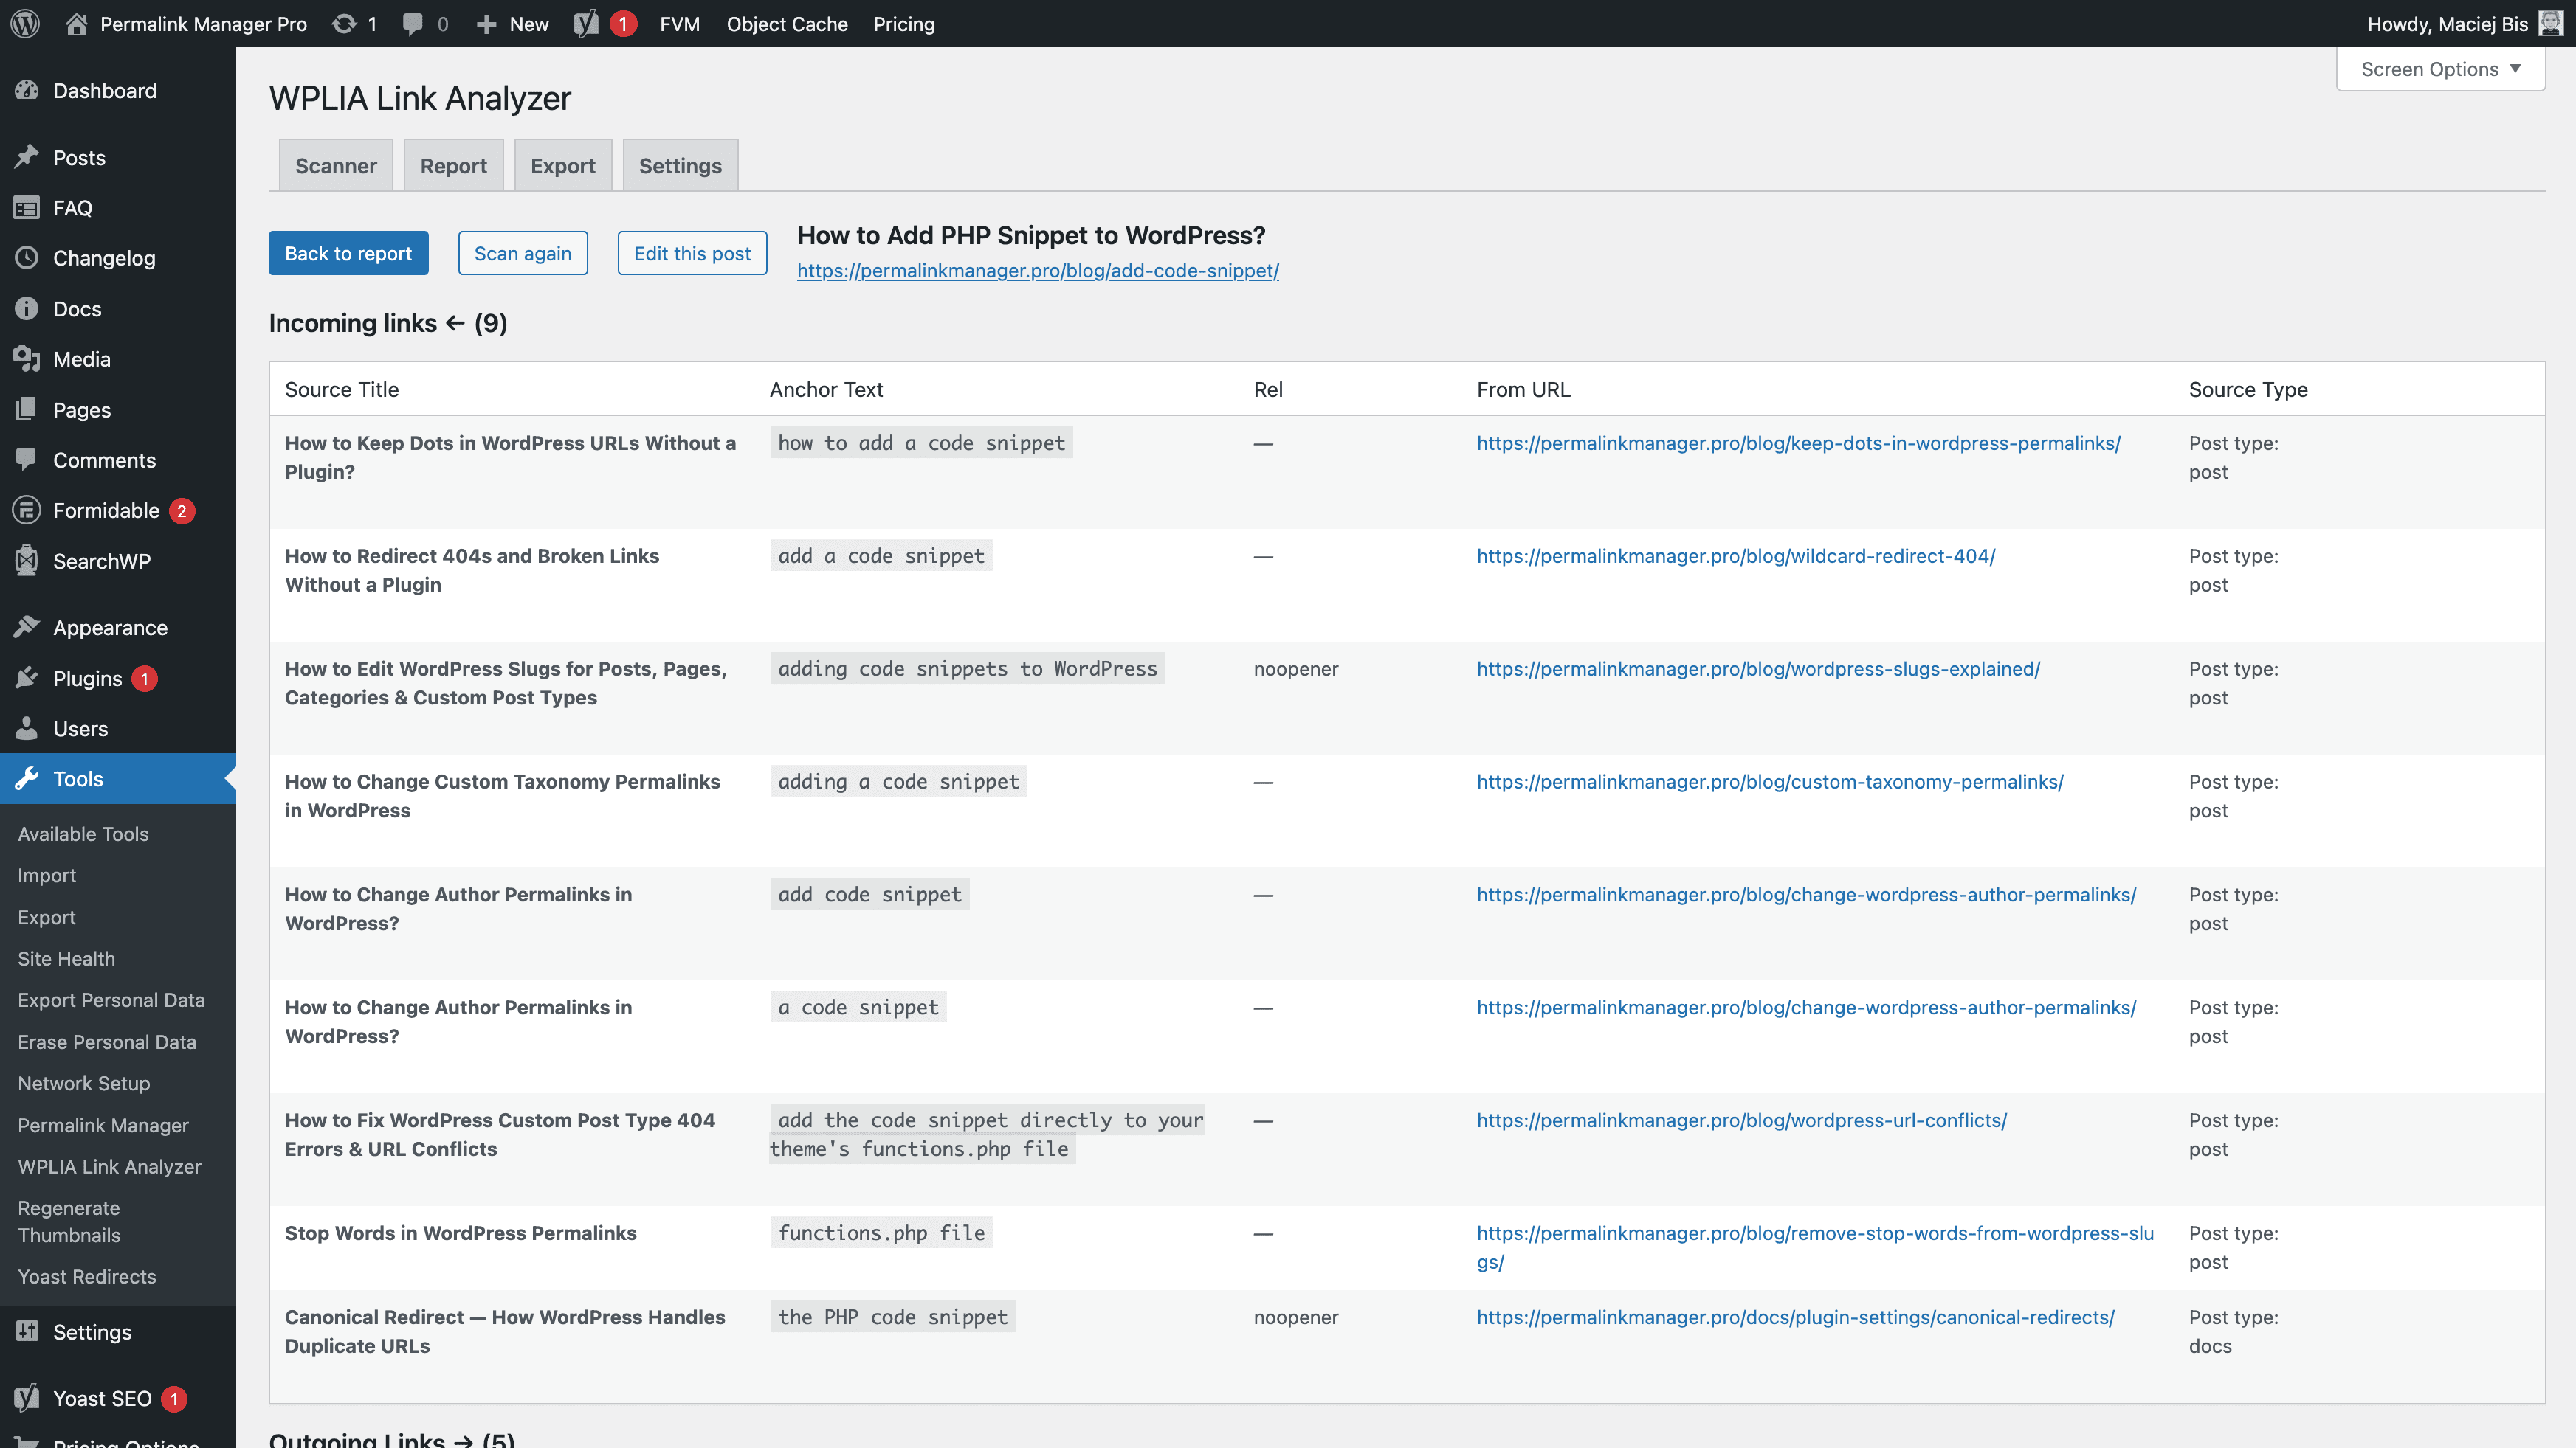Image resolution: width=2576 pixels, height=1448 pixels.
Task: Click the Changelog clock icon
Action: coord(27,258)
